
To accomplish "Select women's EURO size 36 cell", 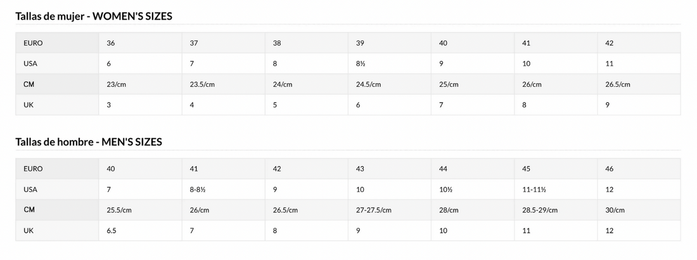I will coord(111,43).
